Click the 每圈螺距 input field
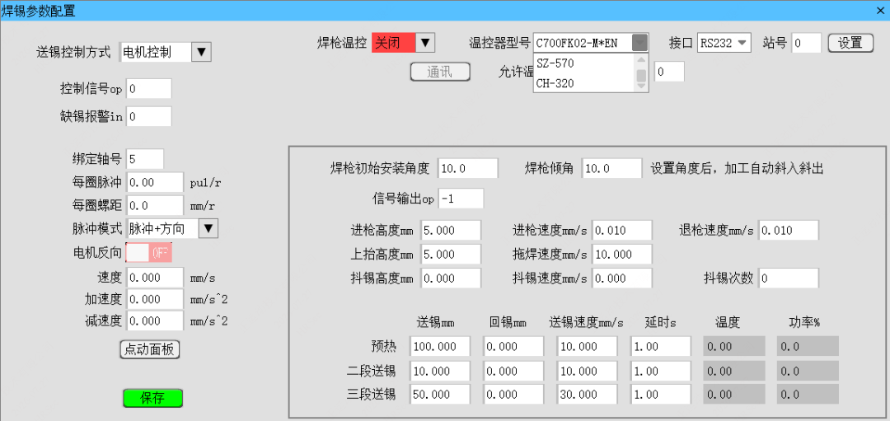Image resolution: width=890 pixels, height=421 pixels. (155, 205)
